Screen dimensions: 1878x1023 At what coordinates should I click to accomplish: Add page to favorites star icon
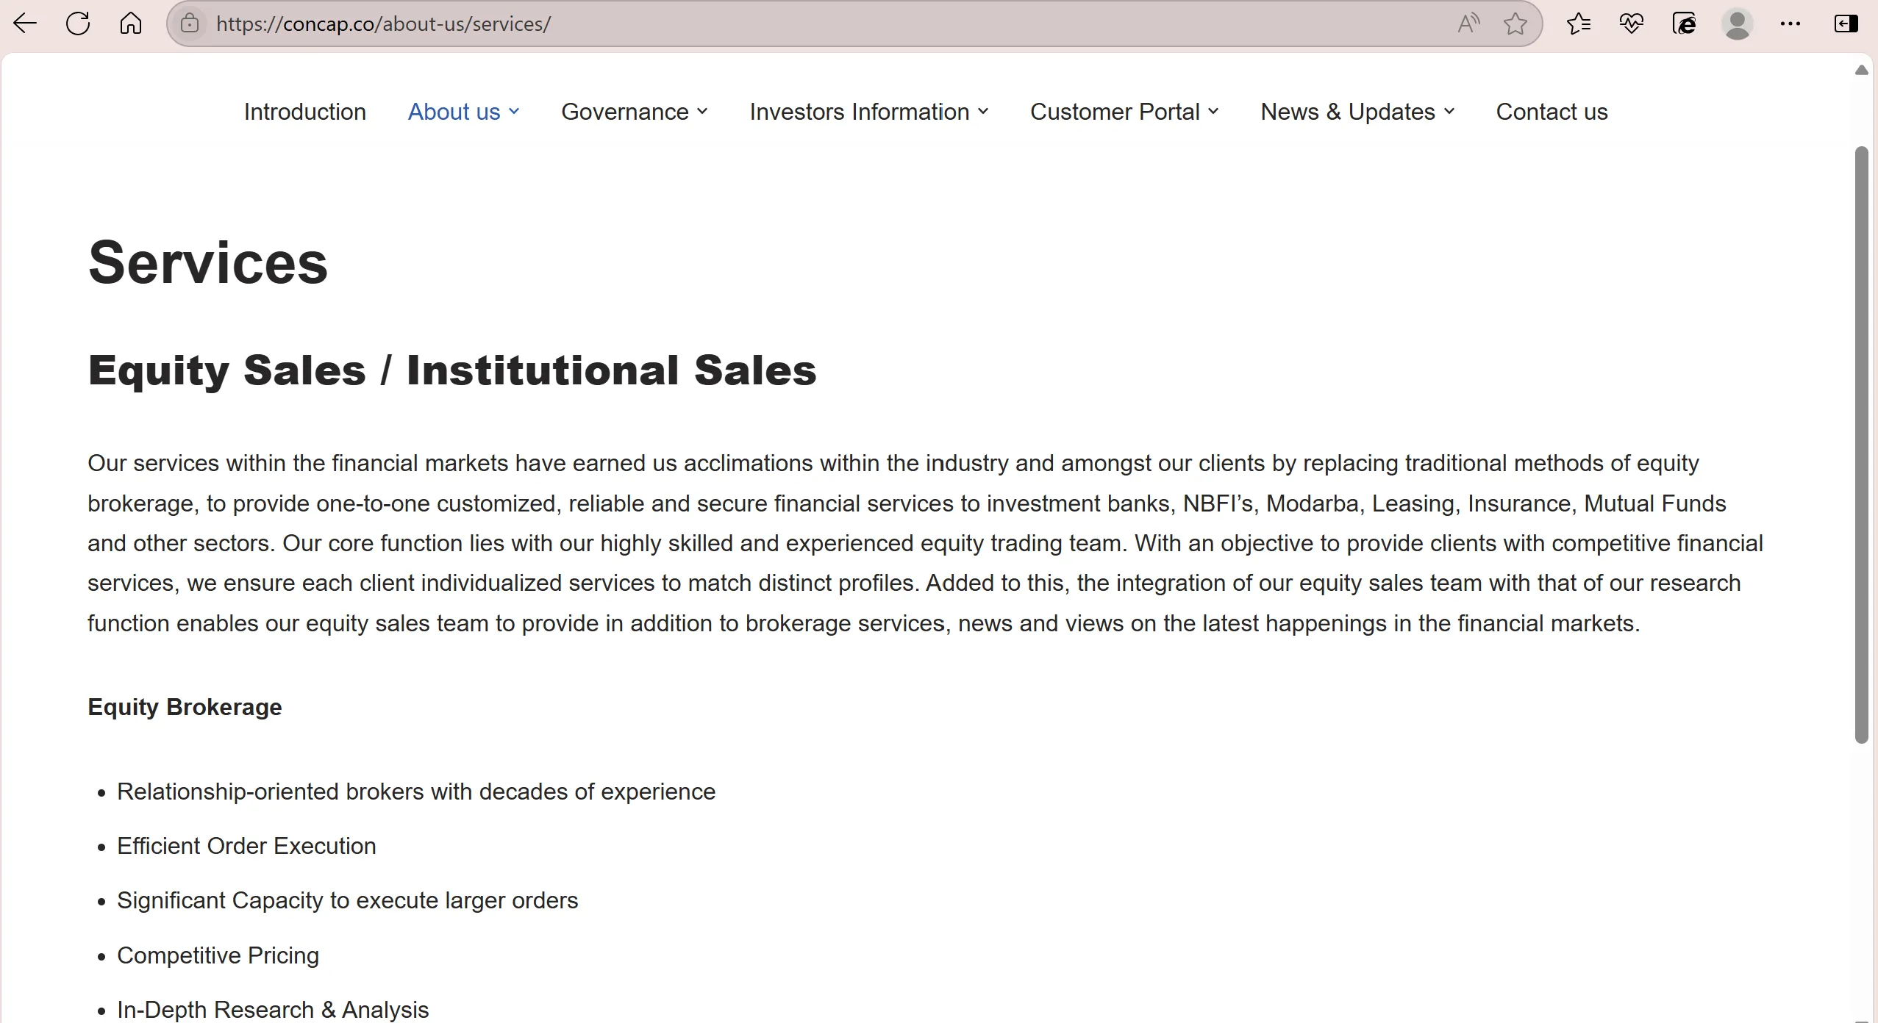(1515, 24)
